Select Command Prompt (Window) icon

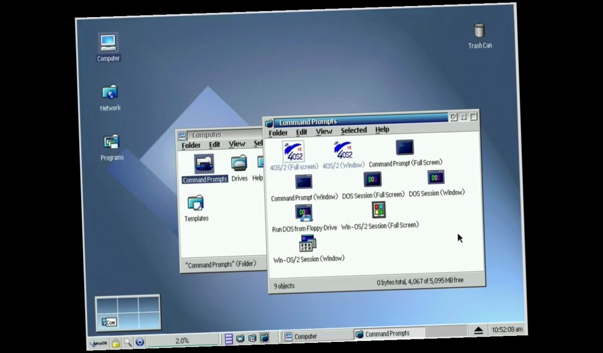[x=304, y=182]
